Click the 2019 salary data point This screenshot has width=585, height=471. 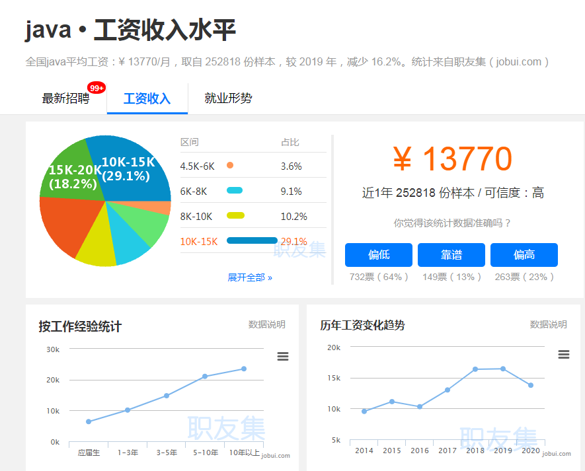pos(503,369)
